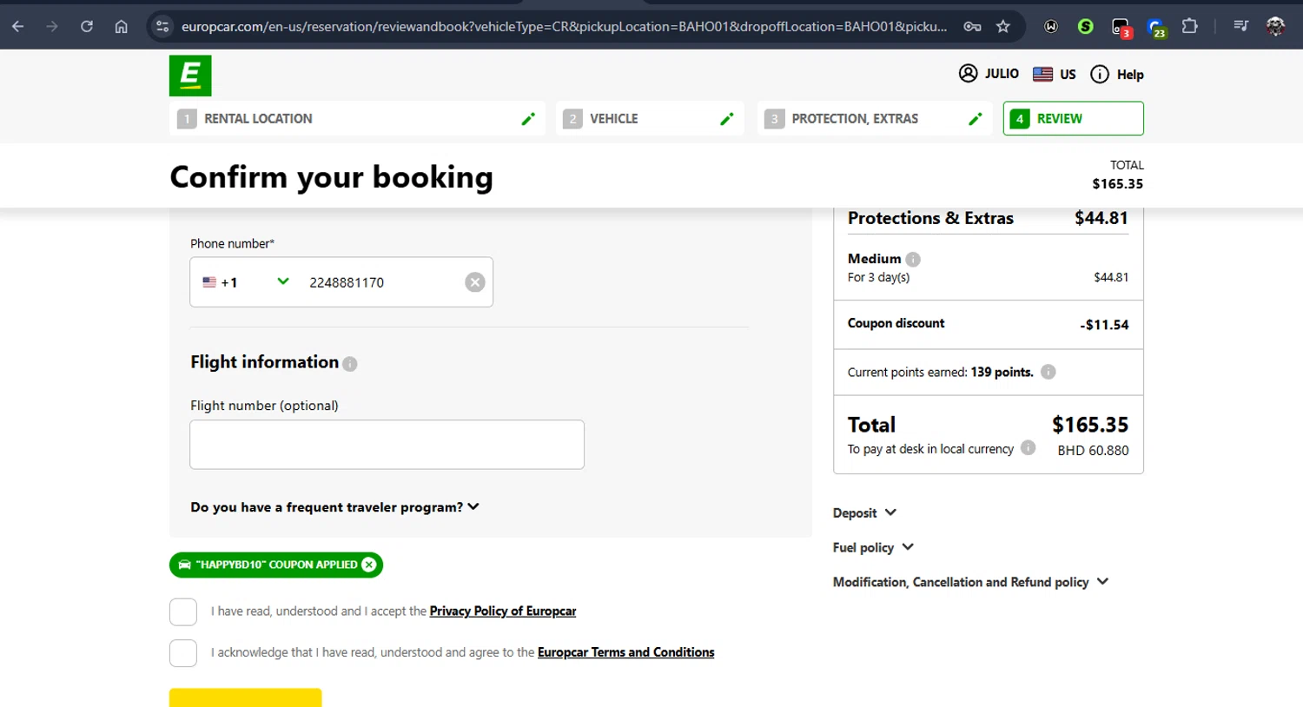Click the yellow booking button
This screenshot has height=707, width=1303.
[x=245, y=697]
